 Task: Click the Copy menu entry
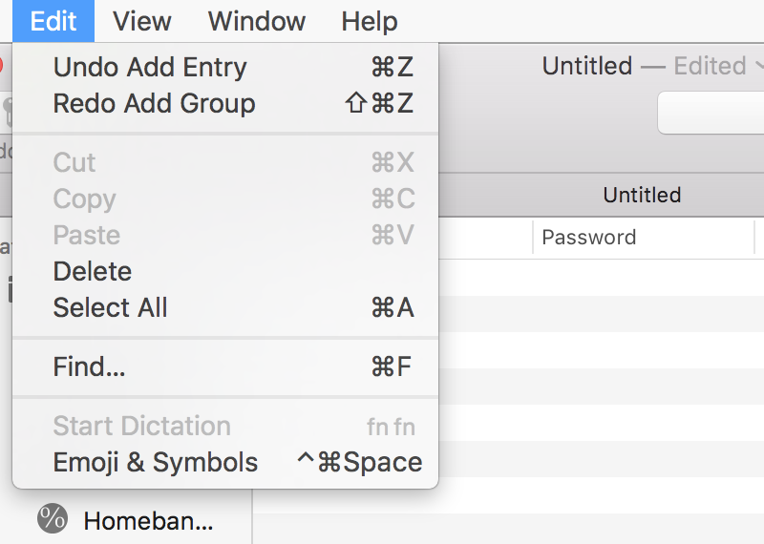coord(225,199)
